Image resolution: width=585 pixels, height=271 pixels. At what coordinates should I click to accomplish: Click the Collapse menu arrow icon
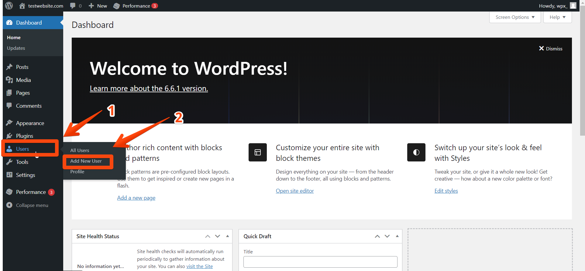click(9, 205)
